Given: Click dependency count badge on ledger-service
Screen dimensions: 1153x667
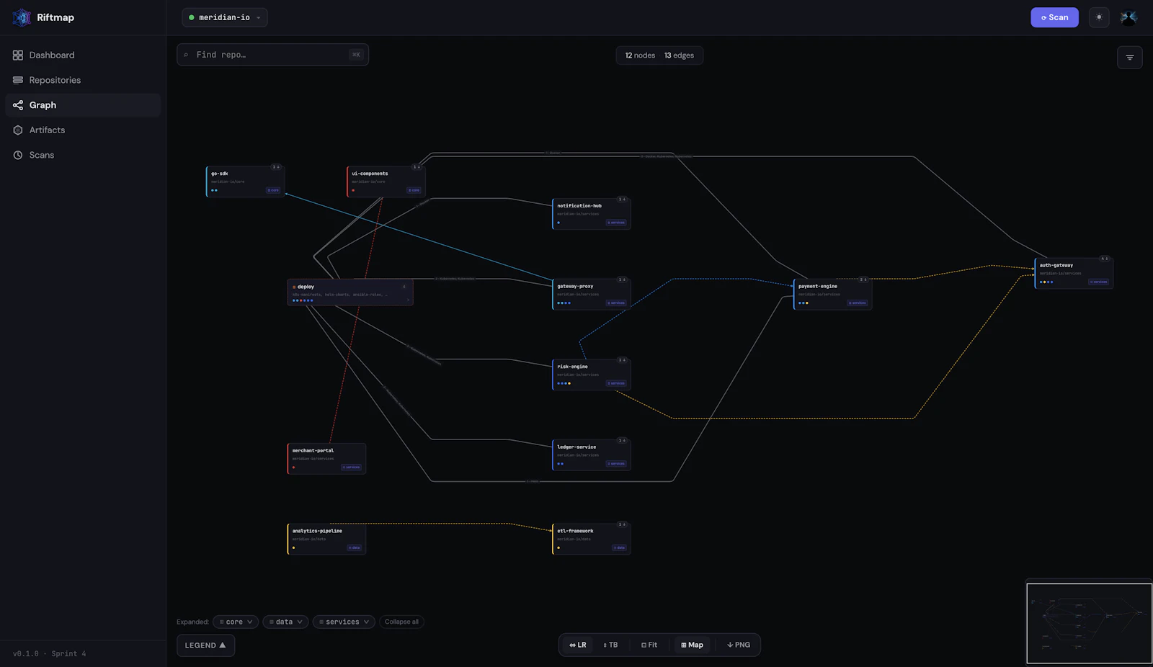Looking at the screenshot, I should [x=622, y=440].
